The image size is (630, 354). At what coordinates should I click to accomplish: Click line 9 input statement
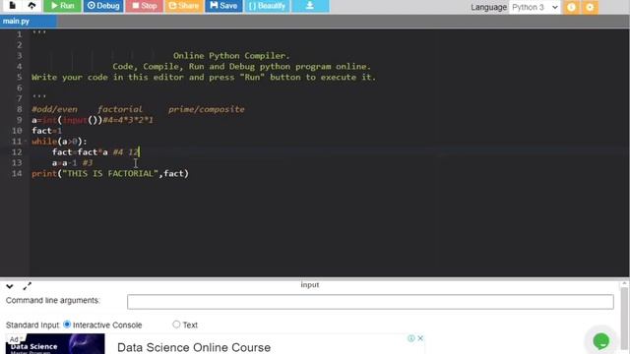pyautogui.click(x=93, y=120)
